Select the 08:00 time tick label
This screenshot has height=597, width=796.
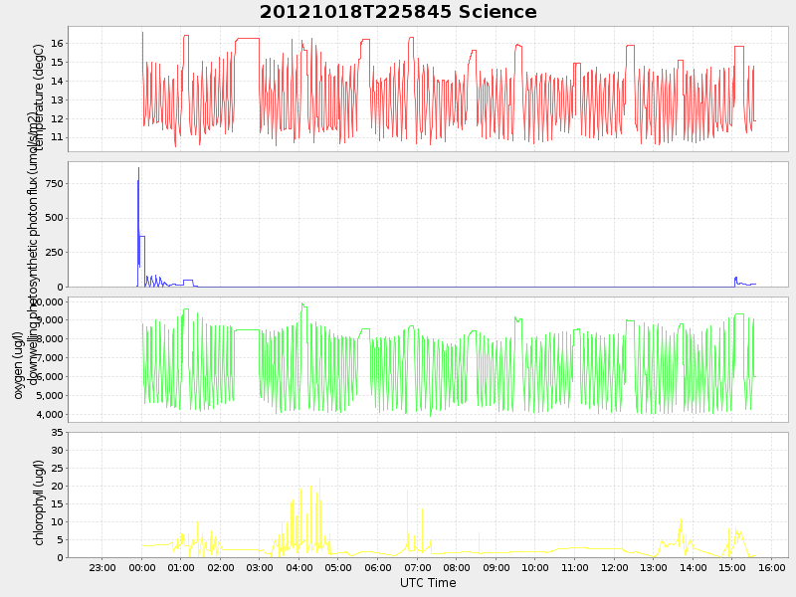[x=457, y=568]
